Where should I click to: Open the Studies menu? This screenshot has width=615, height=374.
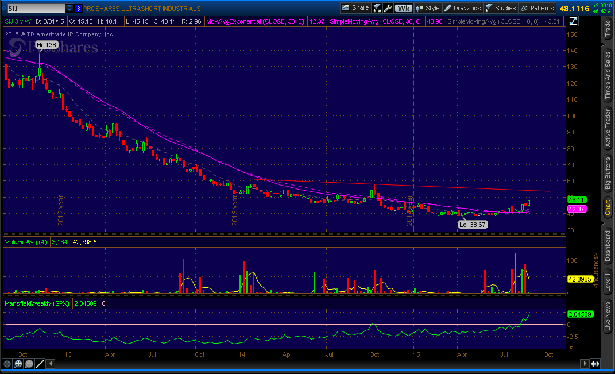[501, 8]
